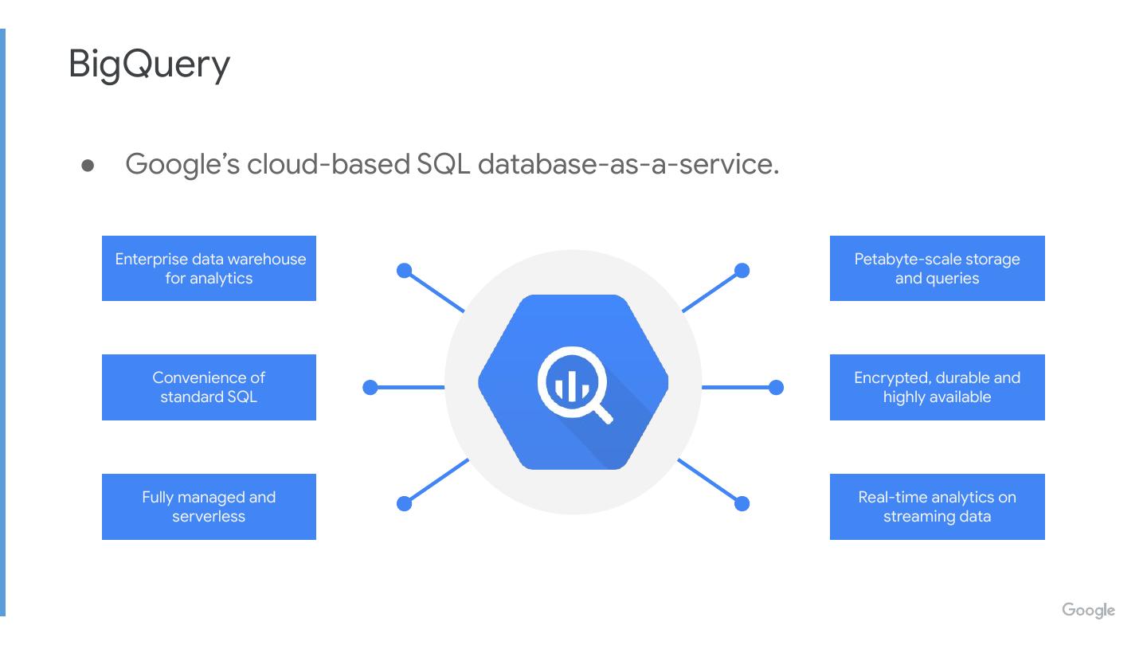Click the connector dot near Petabyte-scale storage
Screen dimensions: 1147x645
(742, 271)
